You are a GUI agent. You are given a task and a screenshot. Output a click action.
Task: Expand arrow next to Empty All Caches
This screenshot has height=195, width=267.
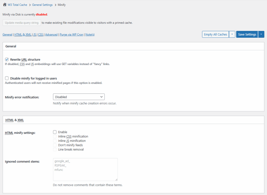[232, 35]
